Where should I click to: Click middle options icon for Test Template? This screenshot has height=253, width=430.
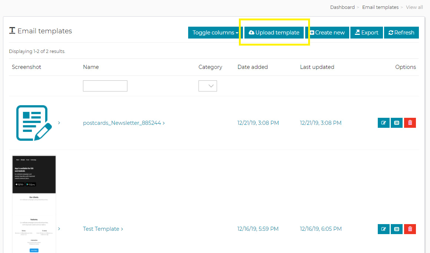tap(397, 229)
